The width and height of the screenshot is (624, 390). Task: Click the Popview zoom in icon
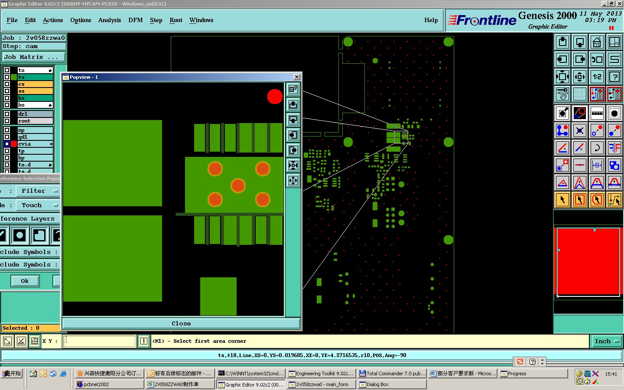(293, 166)
